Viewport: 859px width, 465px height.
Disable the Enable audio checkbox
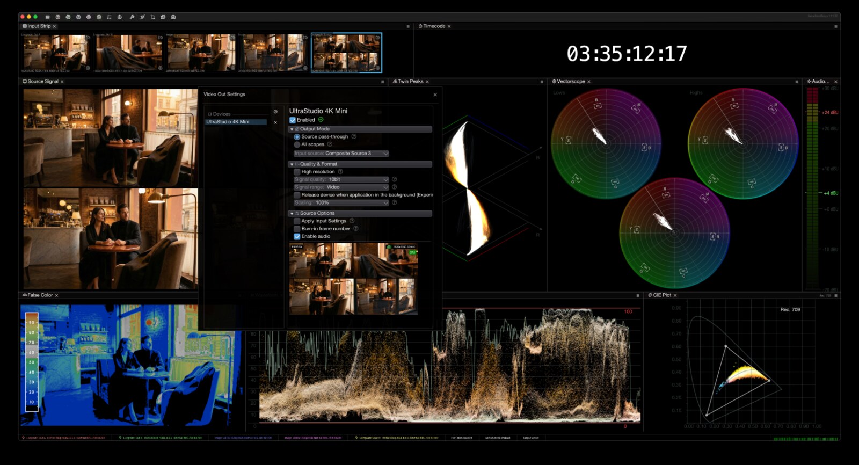(297, 236)
